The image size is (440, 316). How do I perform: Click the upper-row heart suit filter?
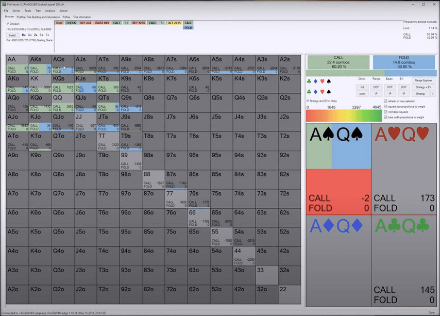click(x=322, y=81)
